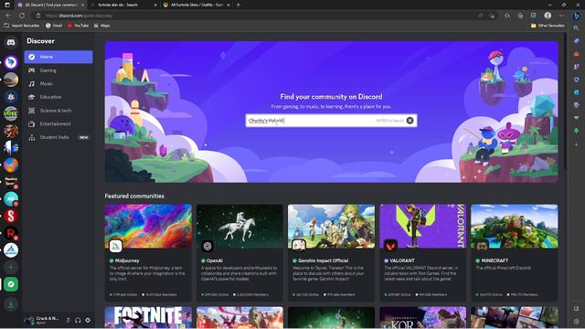Click the Edge sidebar search icon
The image size is (585, 329).
click(577, 28)
